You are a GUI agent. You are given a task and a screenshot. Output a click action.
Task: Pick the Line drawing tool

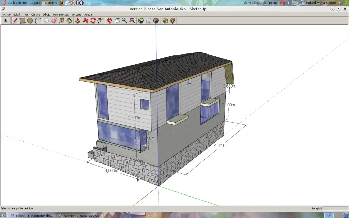(x=15, y=20)
